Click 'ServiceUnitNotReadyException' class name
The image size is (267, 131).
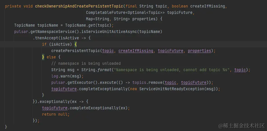click(x=172, y=89)
